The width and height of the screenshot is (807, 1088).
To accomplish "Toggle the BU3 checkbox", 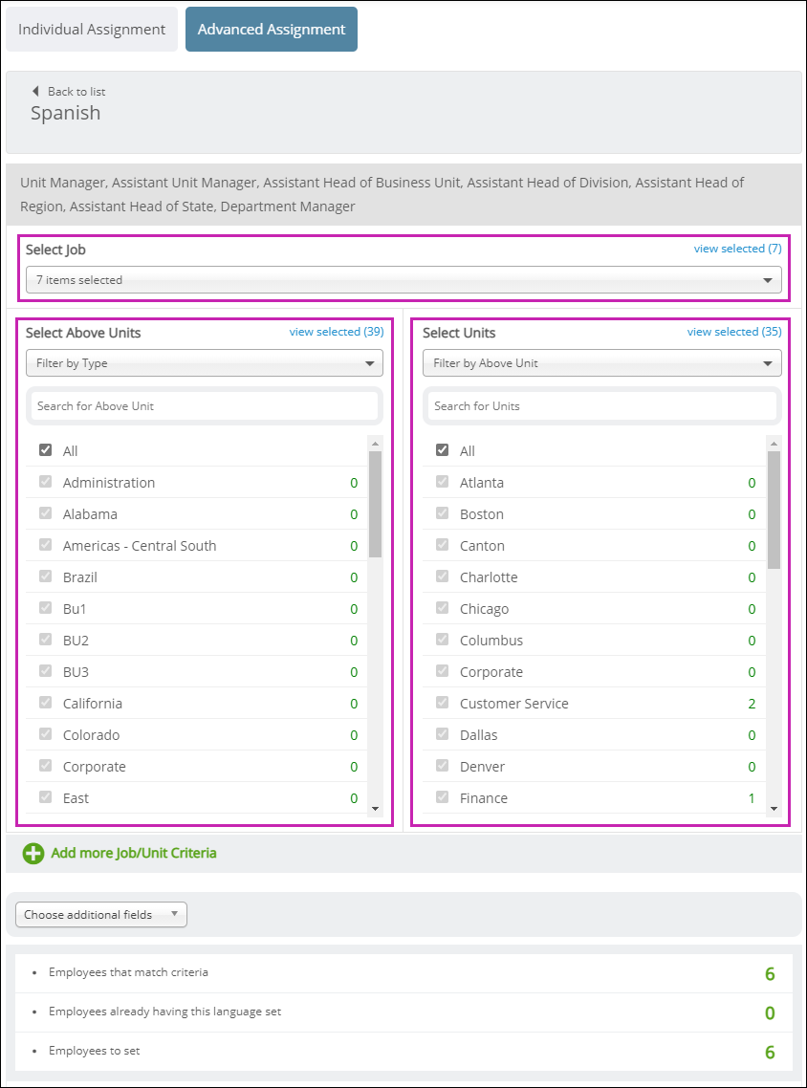I will pos(46,671).
